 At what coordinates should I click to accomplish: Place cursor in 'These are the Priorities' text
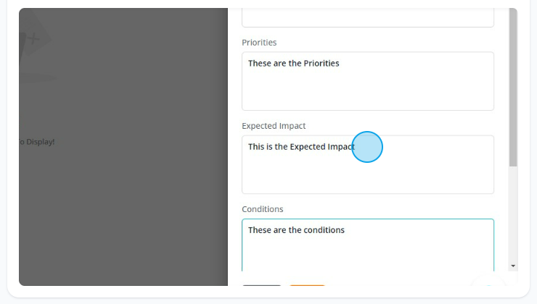click(293, 63)
